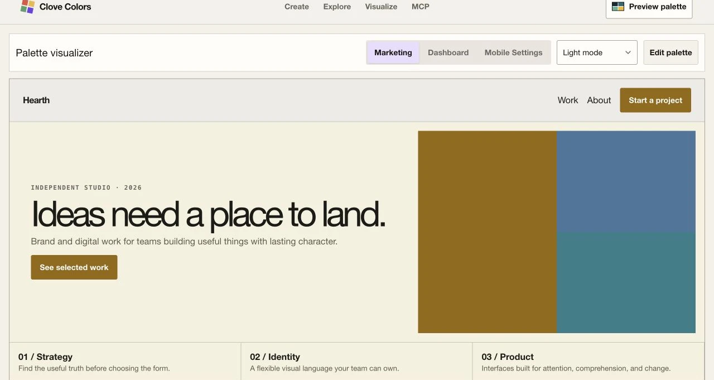The height and width of the screenshot is (380, 714).
Task: Open the MCP nav item
Action: (x=421, y=7)
